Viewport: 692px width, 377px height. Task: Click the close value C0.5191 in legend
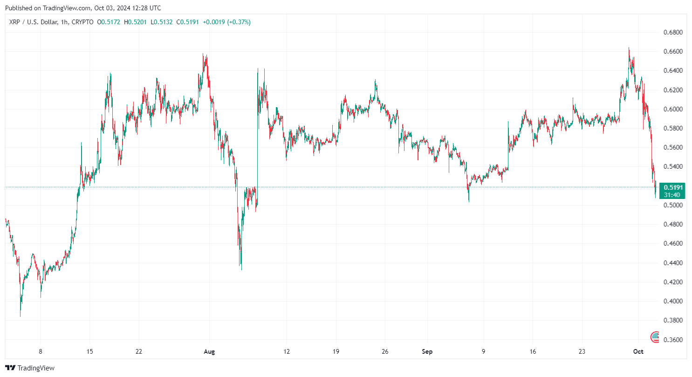(189, 22)
